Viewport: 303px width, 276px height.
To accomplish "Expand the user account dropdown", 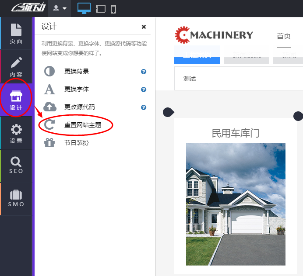I will (60, 8).
